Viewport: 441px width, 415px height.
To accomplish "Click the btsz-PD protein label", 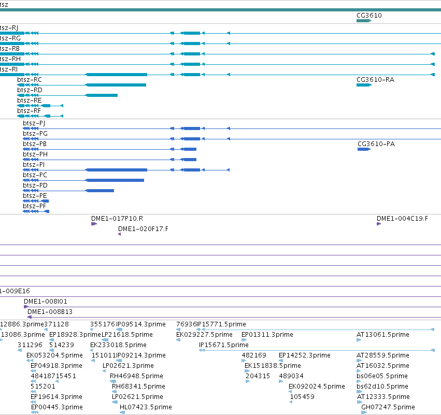I will click(35, 185).
